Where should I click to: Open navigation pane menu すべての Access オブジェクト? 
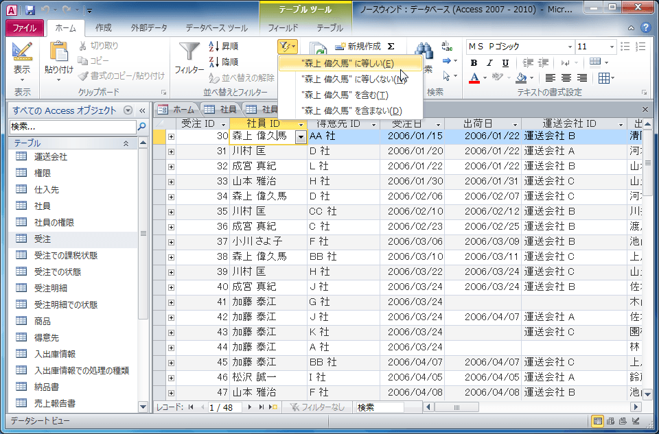coord(128,110)
